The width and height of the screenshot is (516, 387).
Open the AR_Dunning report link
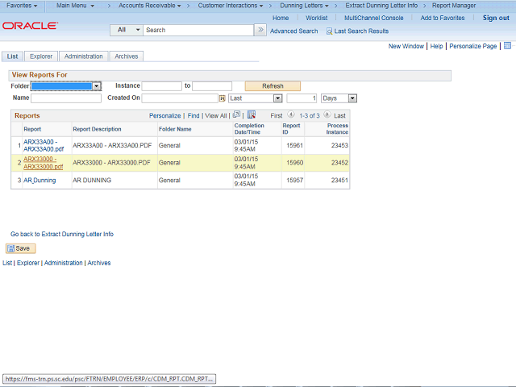pyautogui.click(x=40, y=181)
